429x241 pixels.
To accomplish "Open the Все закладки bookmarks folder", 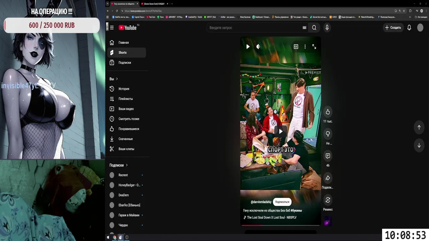I will [421, 17].
